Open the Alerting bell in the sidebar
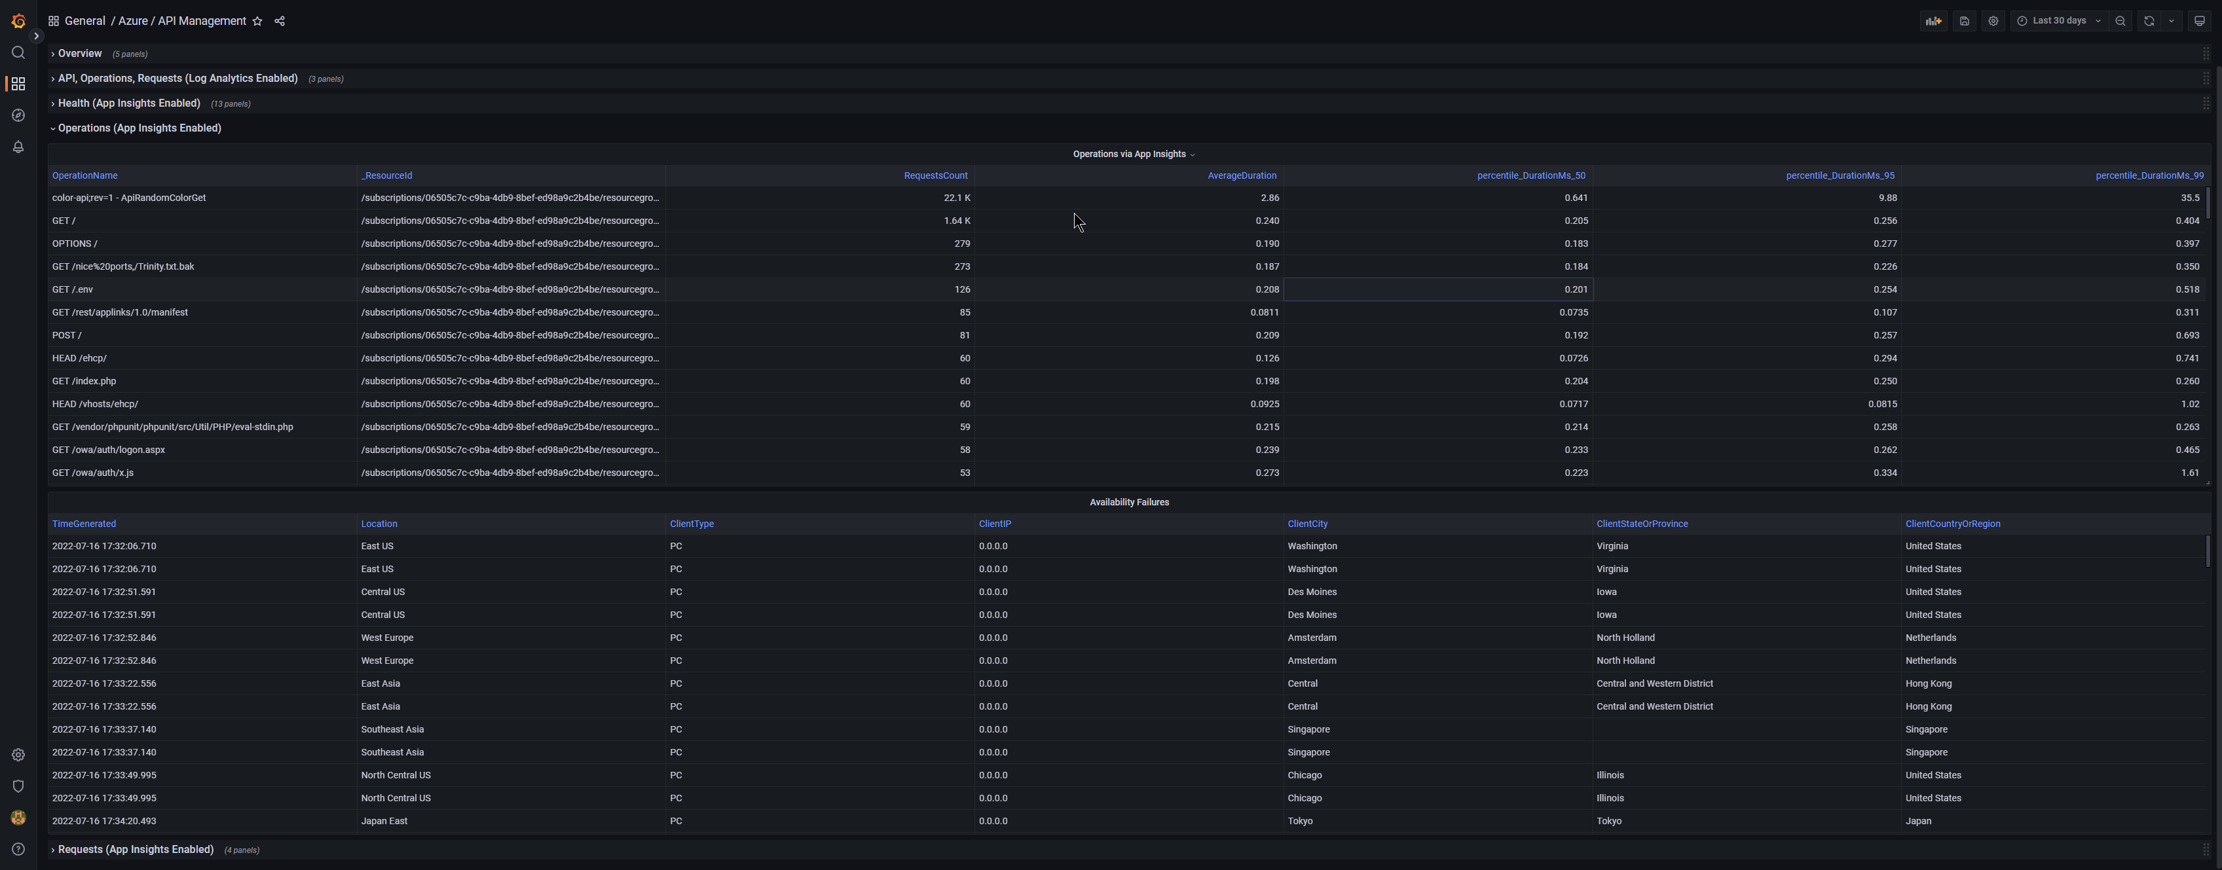The width and height of the screenshot is (2222, 870). 18,147
